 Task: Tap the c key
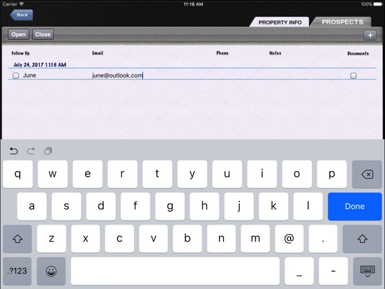point(119,239)
